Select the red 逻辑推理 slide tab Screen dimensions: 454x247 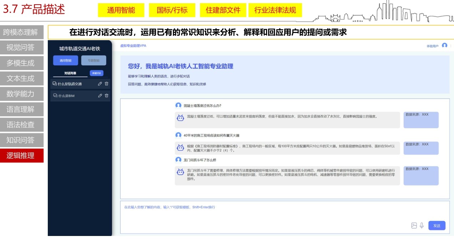(22, 155)
